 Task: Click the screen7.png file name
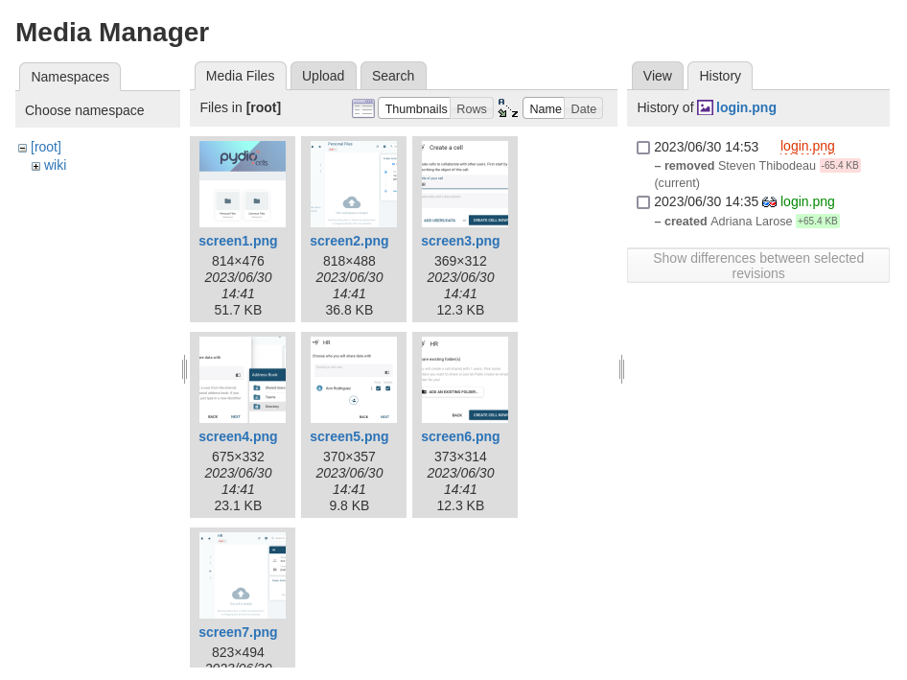click(238, 633)
